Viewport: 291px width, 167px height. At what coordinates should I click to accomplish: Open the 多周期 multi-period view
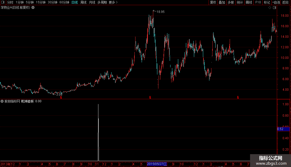pos(102,2)
